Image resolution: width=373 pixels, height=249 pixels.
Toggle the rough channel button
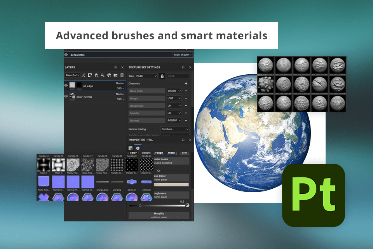159,153
